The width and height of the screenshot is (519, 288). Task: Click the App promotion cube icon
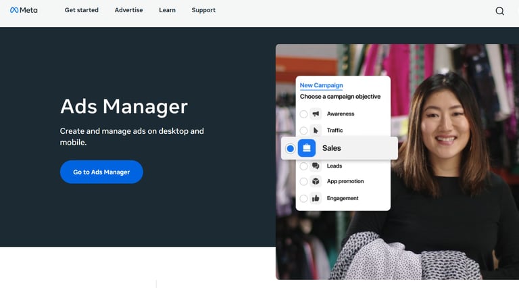[x=316, y=181]
